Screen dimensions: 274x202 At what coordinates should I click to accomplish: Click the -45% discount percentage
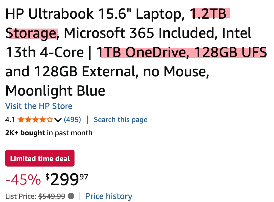click(x=23, y=179)
